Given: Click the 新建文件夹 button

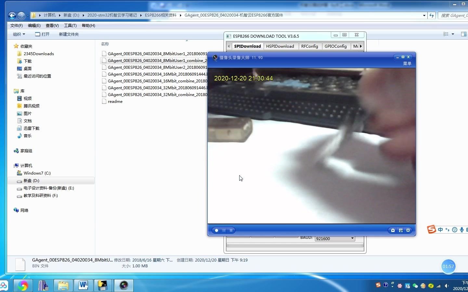Looking at the screenshot, I should pos(69,34).
